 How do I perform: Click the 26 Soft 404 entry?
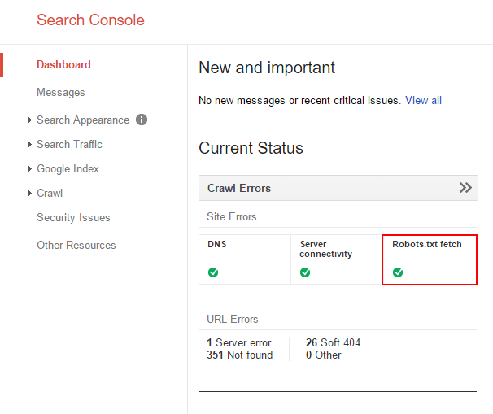[x=333, y=342]
